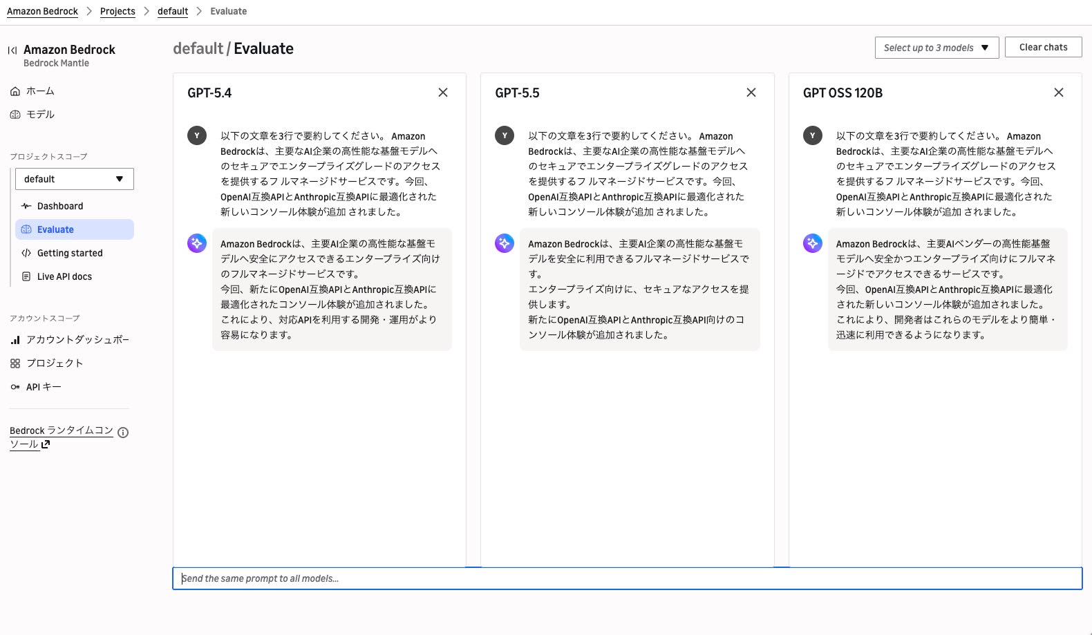Close the GPT OSS 120B chat panel

click(x=1059, y=93)
